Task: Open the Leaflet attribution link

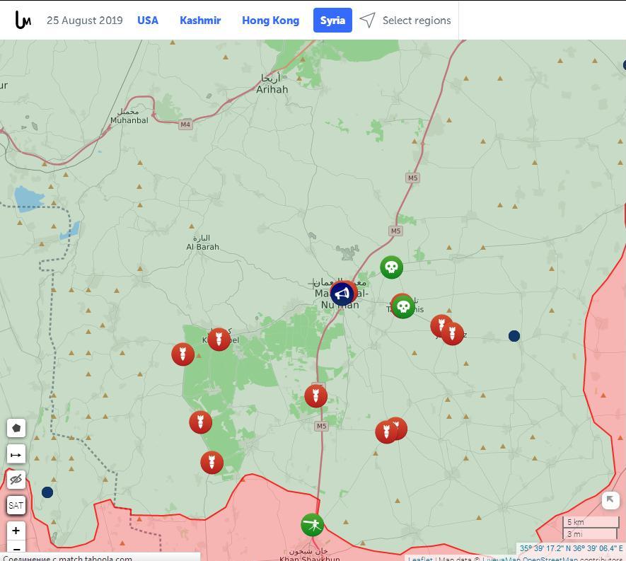Action: pos(420,558)
